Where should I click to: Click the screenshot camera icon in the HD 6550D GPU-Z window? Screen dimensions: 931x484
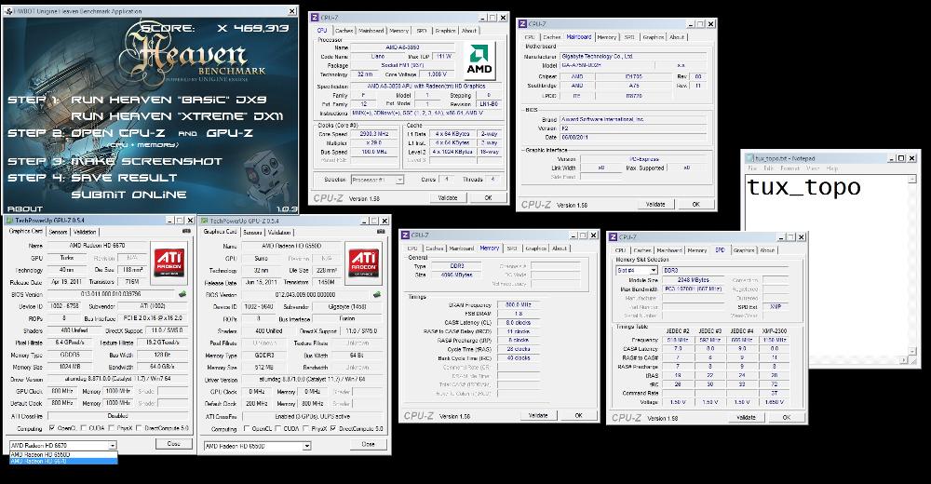(x=381, y=232)
